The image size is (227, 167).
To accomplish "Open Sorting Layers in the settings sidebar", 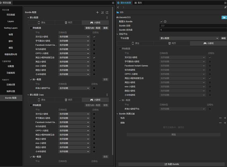I will (x=11, y=28).
